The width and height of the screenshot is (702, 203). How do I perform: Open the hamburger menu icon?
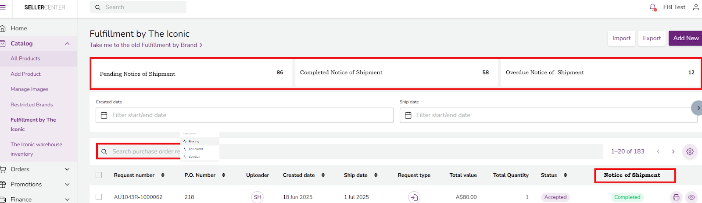[x=3, y=7]
